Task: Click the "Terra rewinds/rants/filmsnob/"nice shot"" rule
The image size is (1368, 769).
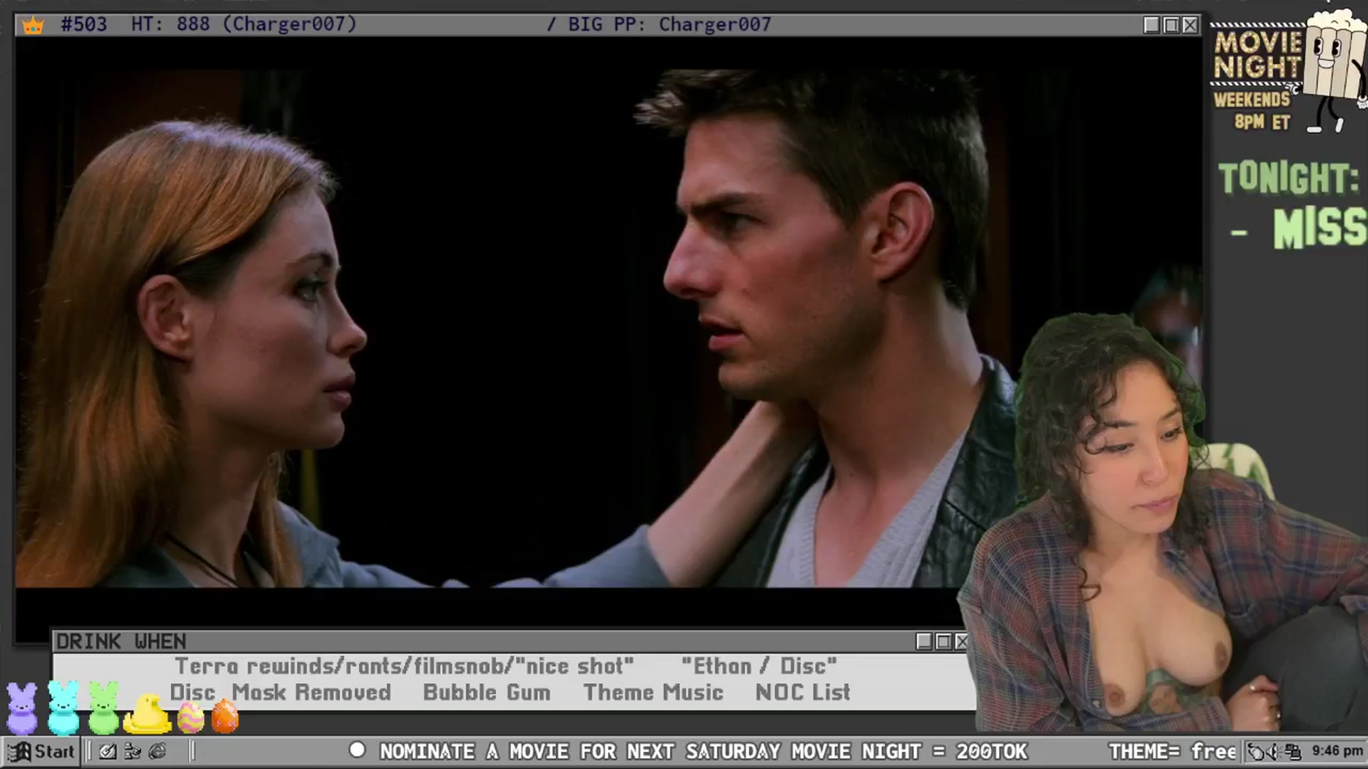Action: click(405, 666)
